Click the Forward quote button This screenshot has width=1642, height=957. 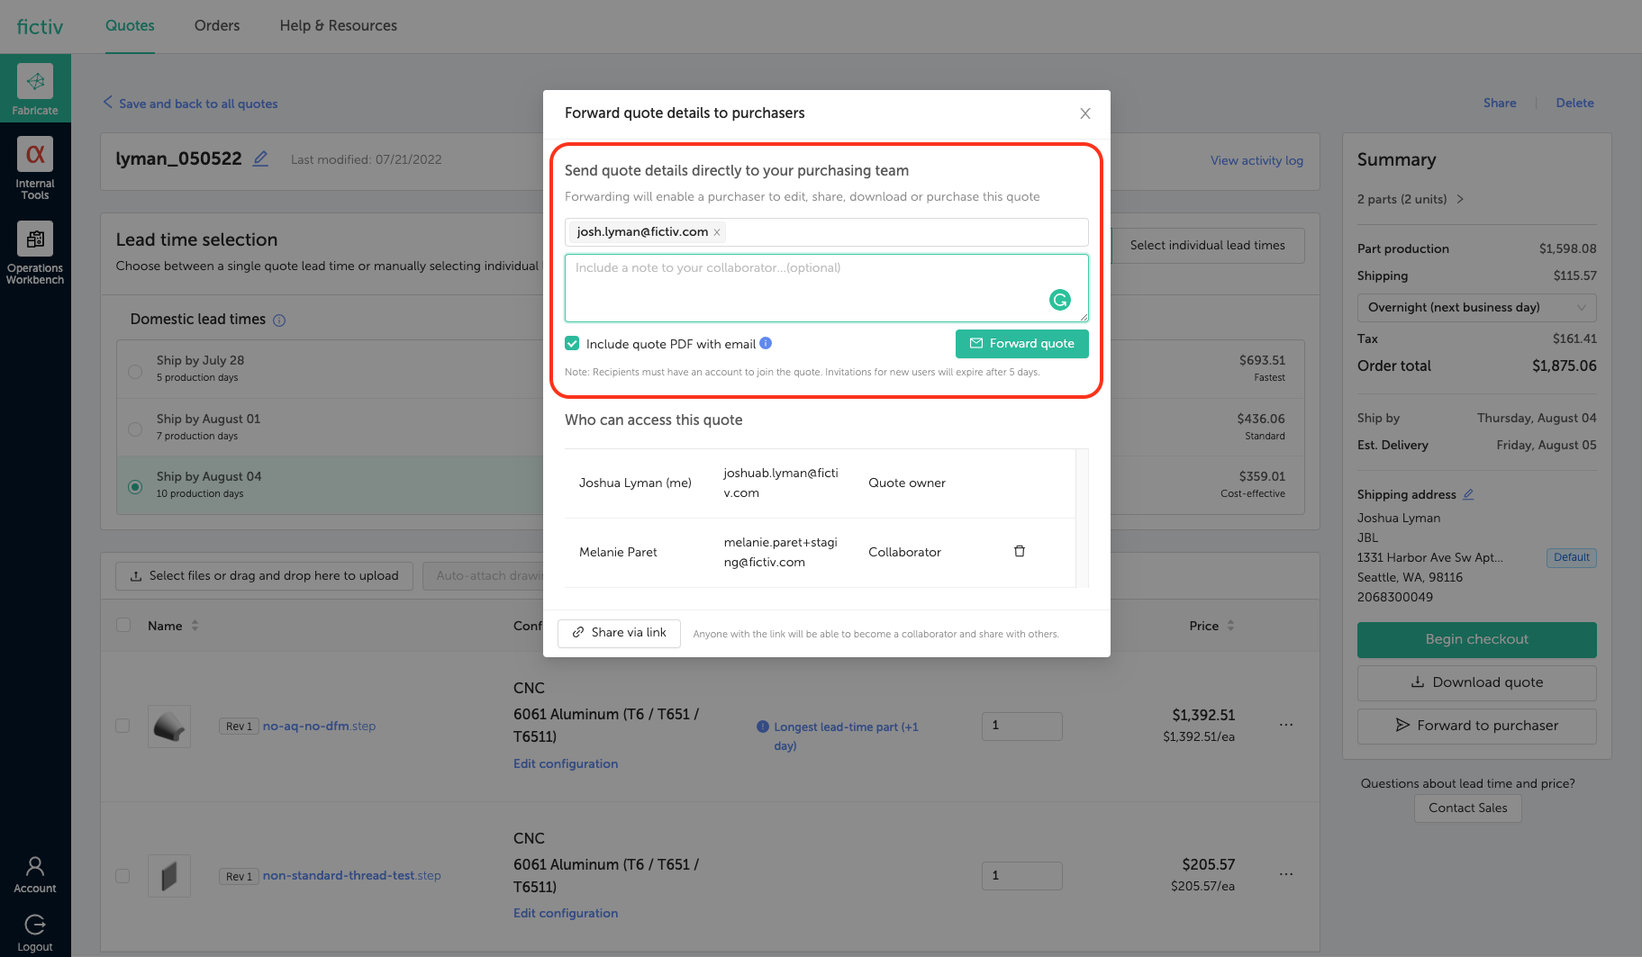click(x=1021, y=343)
